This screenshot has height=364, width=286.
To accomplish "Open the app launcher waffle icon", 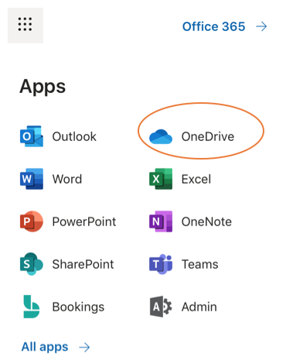I will (x=26, y=25).
